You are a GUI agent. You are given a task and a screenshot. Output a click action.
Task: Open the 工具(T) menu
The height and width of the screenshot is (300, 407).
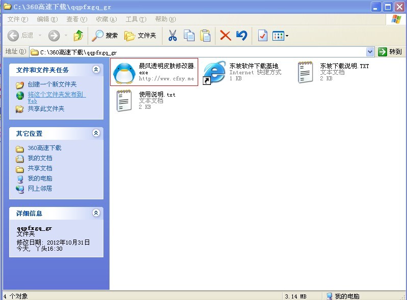136,19
